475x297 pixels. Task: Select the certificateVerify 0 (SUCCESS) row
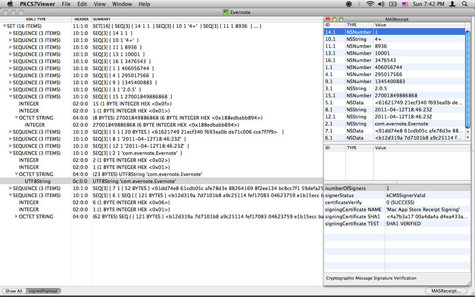pyautogui.click(x=397, y=203)
